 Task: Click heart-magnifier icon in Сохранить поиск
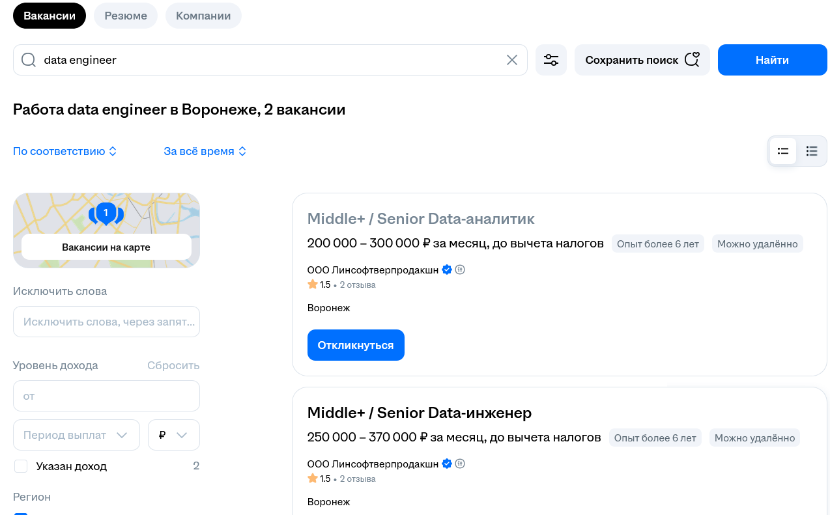coord(692,60)
